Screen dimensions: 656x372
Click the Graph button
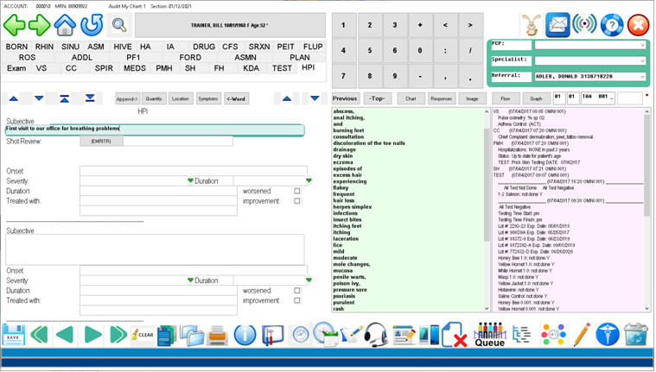[x=536, y=98]
